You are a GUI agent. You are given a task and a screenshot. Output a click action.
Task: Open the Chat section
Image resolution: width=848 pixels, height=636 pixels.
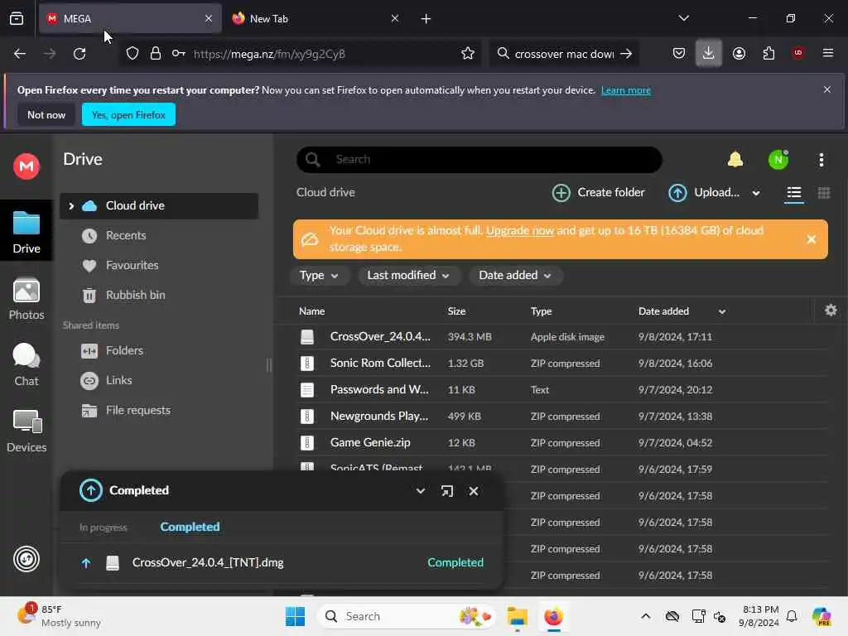coord(26,364)
